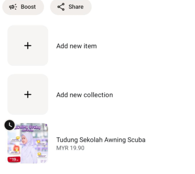Click the black clock pending badge
The width and height of the screenshot is (195, 174).
9,125
